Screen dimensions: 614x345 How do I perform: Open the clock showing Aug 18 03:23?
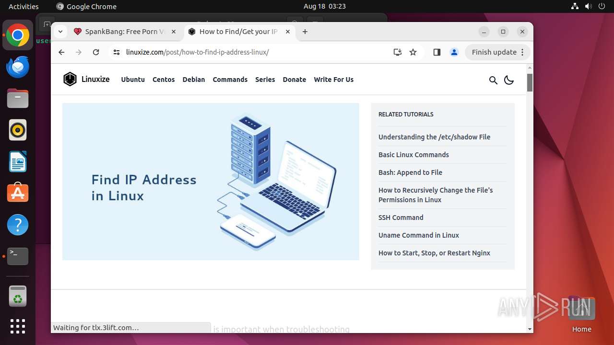pos(325,6)
